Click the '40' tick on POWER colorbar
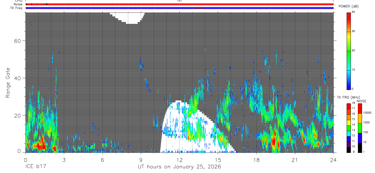Viewport: 375px width, 173px height. click(x=353, y=12)
